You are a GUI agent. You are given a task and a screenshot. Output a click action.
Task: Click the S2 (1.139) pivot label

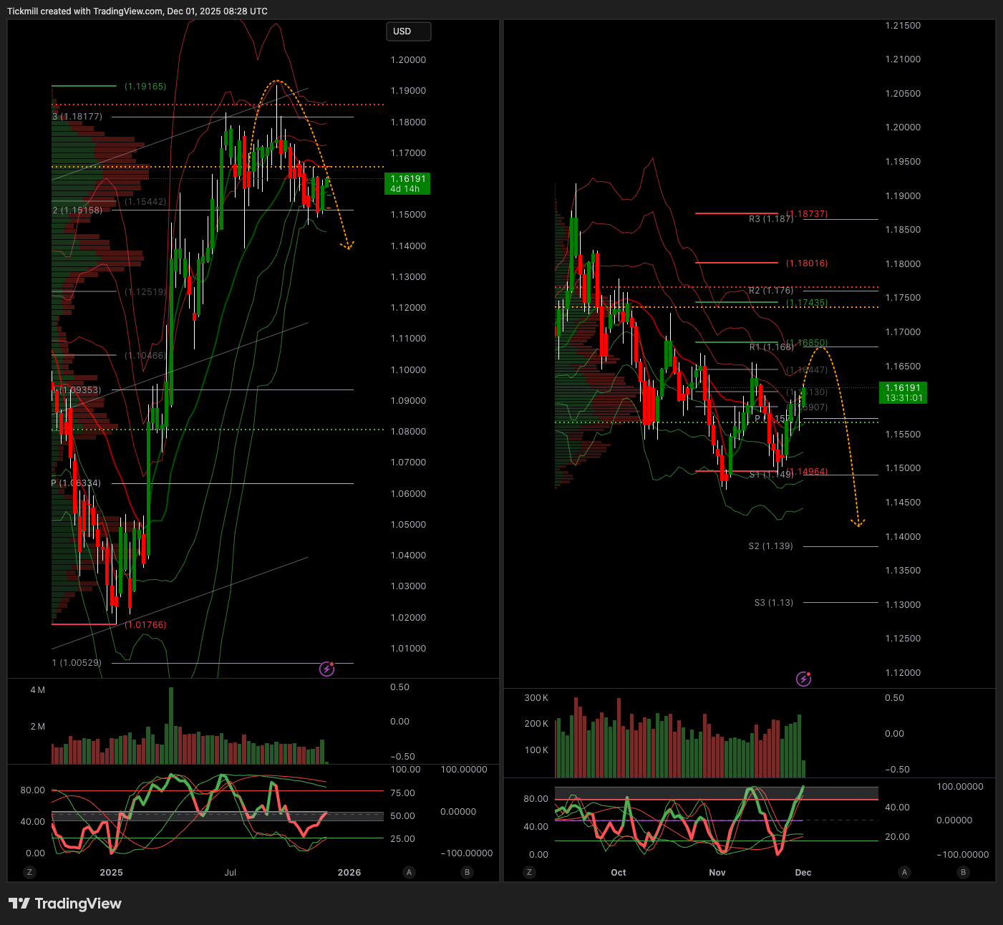(770, 546)
